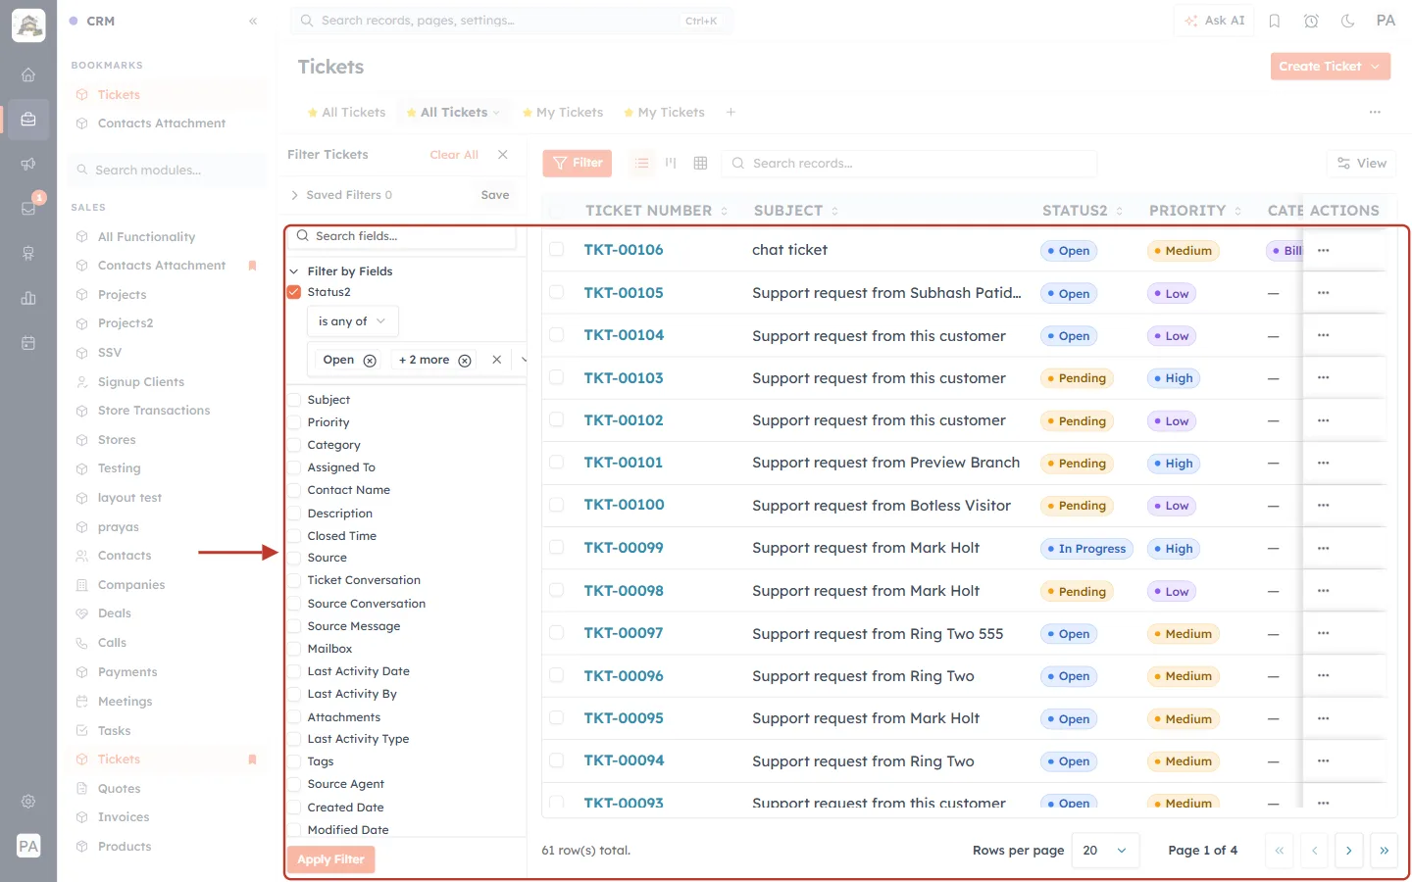Open the chart analytics icon in left rail
This screenshot has height=882, width=1412.
click(x=28, y=298)
